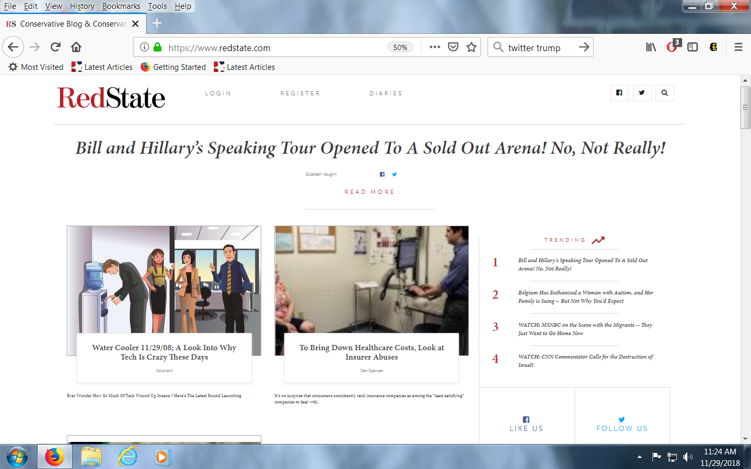Open first Latest Articles bookmark
This screenshot has height=469, width=751.
102,67
